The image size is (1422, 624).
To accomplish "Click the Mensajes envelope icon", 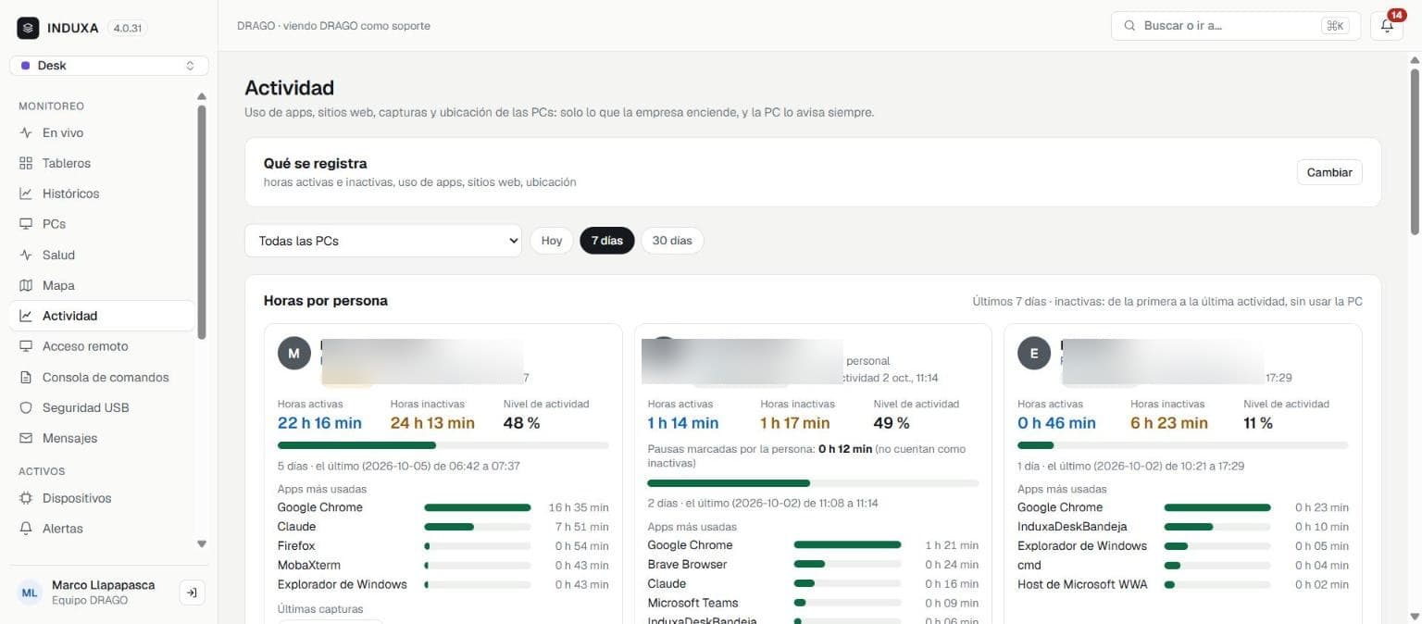I will [26, 438].
